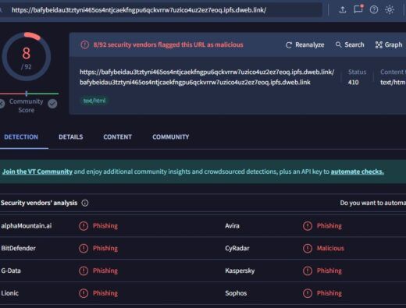406x308 pixels.
Task: Click the text/html tag chip
Action: point(94,101)
